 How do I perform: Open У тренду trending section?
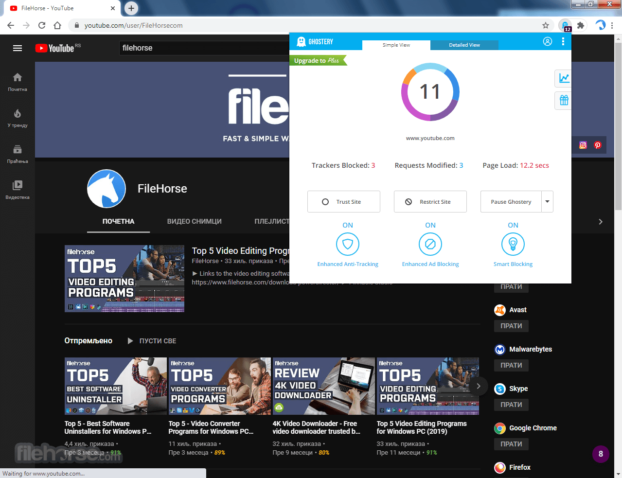tap(18, 118)
